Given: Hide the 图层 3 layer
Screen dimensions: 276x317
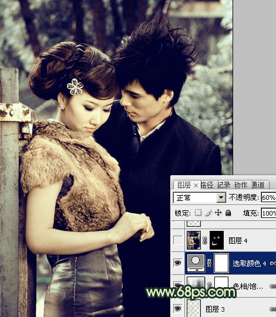Looking at the screenshot, I should tap(178, 309).
